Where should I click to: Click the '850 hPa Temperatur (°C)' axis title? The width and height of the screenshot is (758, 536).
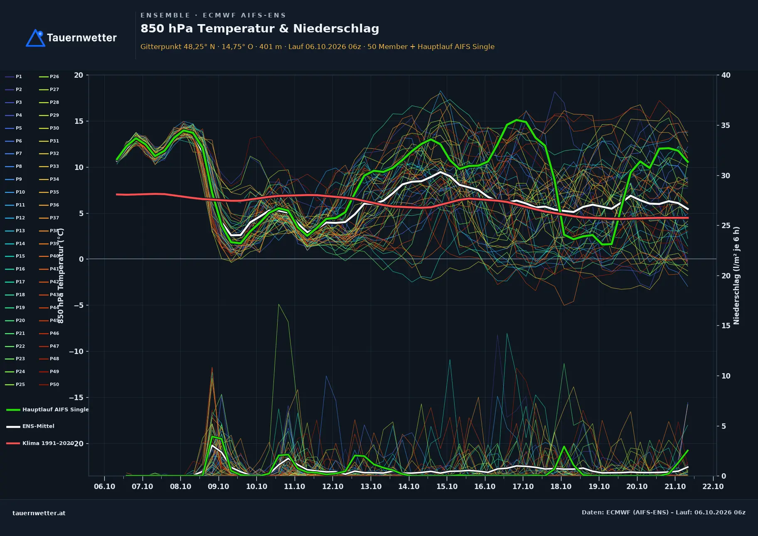61,275
